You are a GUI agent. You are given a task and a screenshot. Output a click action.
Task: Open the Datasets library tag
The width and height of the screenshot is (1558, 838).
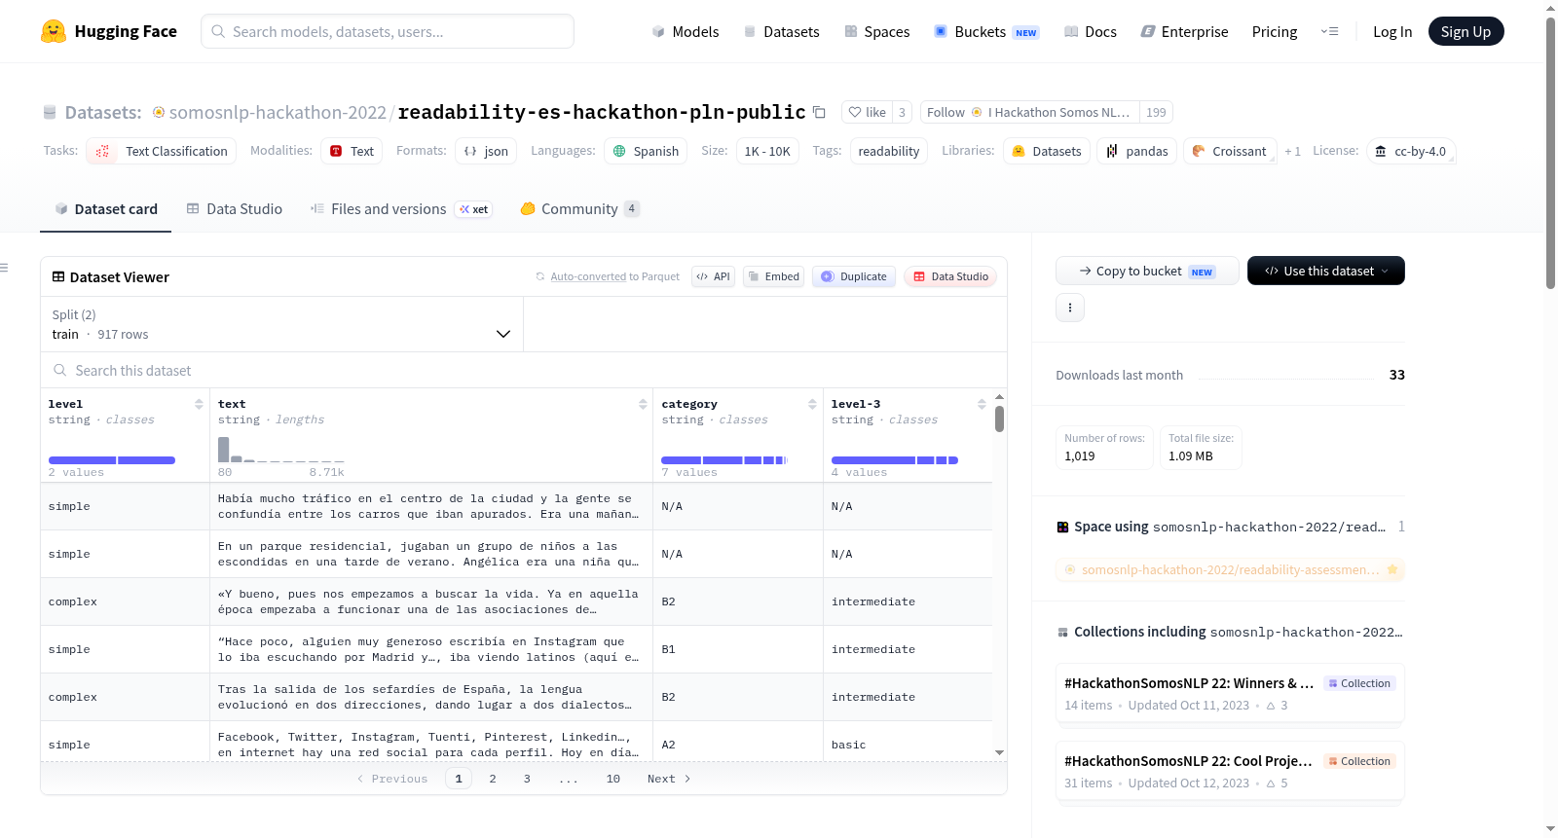1047,151
